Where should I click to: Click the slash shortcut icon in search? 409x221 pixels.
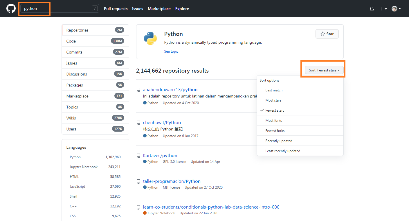(95, 9)
